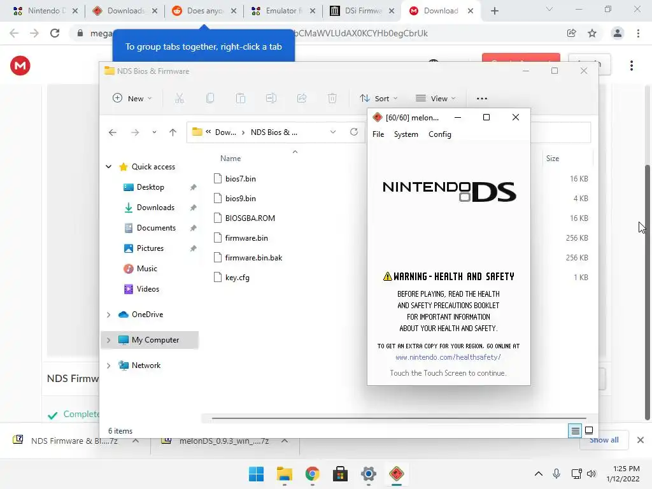Select Music in the navigation pane
652x489 pixels.
tap(147, 269)
